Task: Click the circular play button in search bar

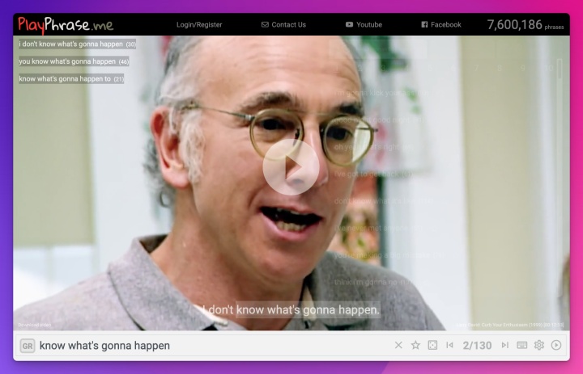Action: pos(556,345)
